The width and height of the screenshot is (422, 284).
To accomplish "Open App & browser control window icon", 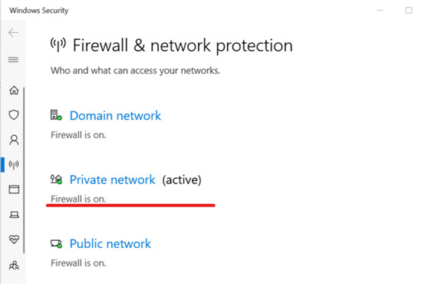I will (x=14, y=190).
